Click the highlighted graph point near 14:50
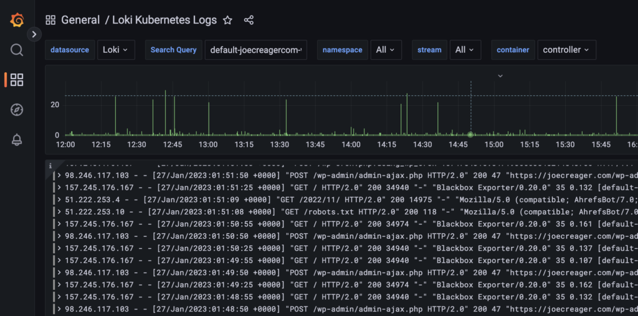Screen dimensions: 638x316 [470, 134]
